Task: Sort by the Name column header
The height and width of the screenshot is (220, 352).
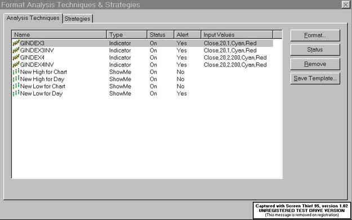Action: (59, 34)
